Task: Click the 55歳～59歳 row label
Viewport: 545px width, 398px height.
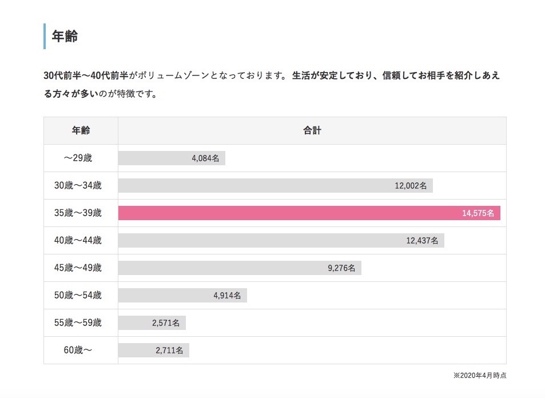Action: click(x=81, y=323)
